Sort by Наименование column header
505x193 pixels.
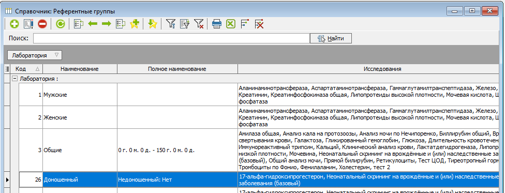tap(80, 69)
